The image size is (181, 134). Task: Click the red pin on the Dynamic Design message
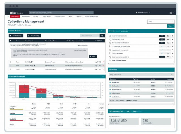pos(103,66)
